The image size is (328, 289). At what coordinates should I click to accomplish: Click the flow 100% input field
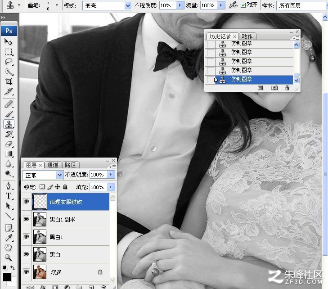pos(209,5)
